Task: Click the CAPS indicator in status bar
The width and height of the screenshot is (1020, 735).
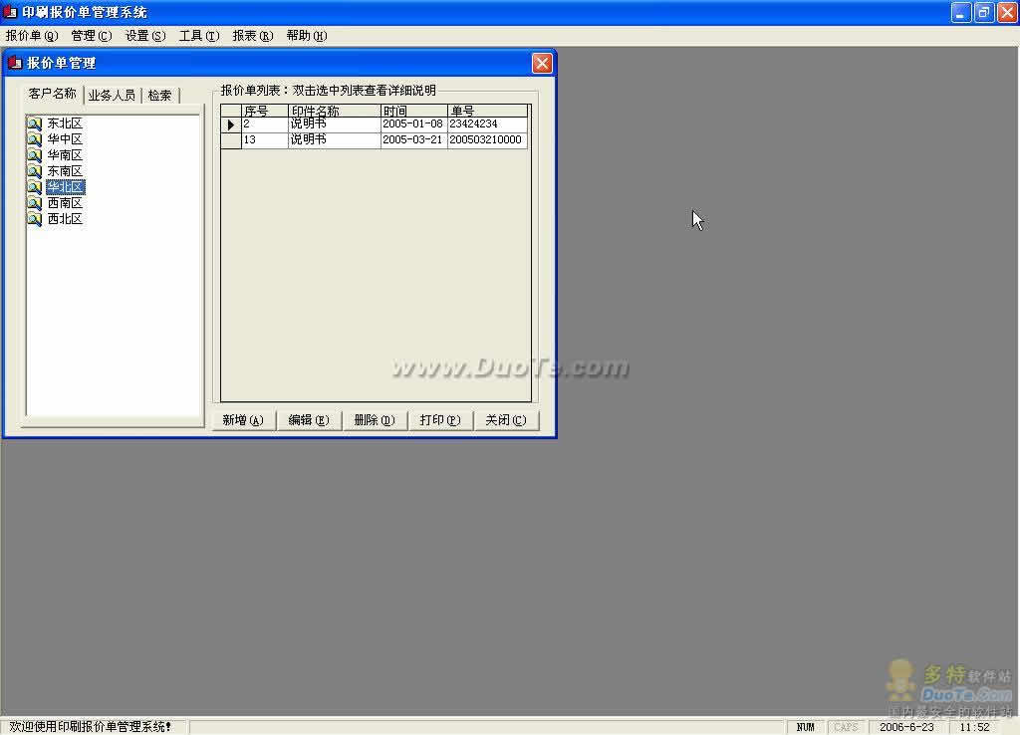Action: [846, 727]
